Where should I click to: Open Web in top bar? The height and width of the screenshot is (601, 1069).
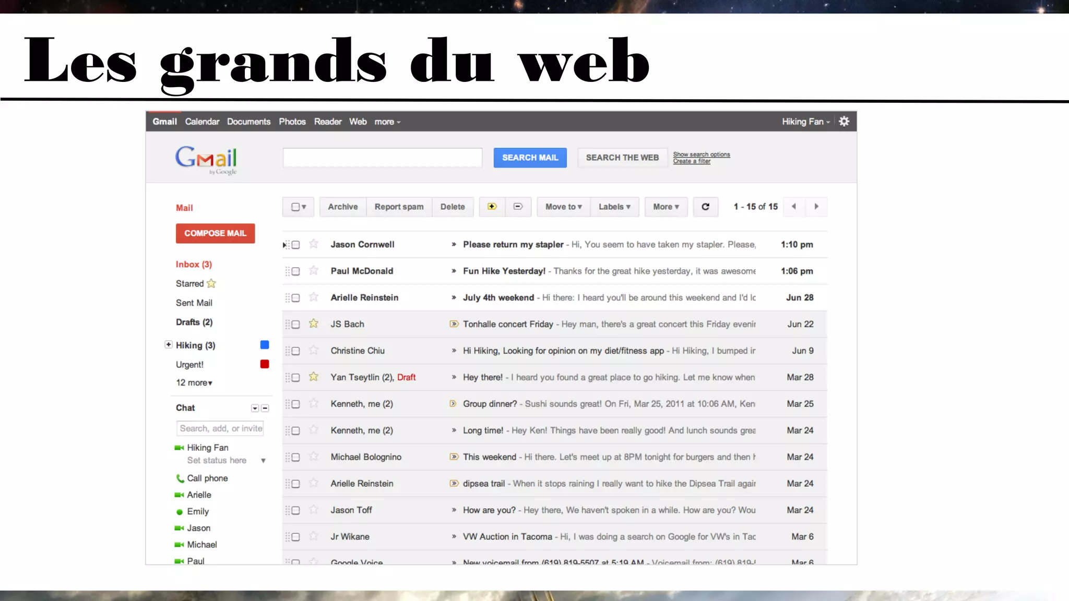pos(358,122)
